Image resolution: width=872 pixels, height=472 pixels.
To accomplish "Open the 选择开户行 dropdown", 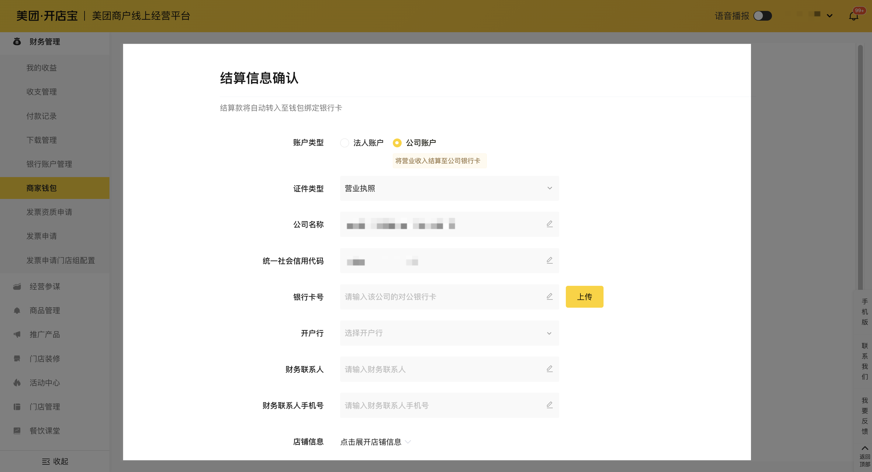I will [x=449, y=333].
